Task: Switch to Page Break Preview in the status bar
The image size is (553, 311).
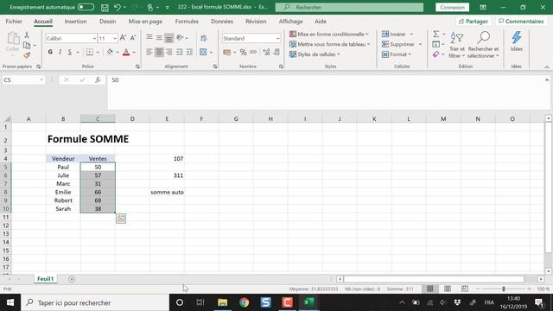Action: (465, 289)
